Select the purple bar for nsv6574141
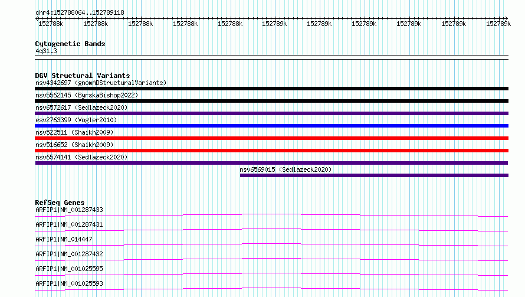Screen dimensions: 525x297 [271, 163]
